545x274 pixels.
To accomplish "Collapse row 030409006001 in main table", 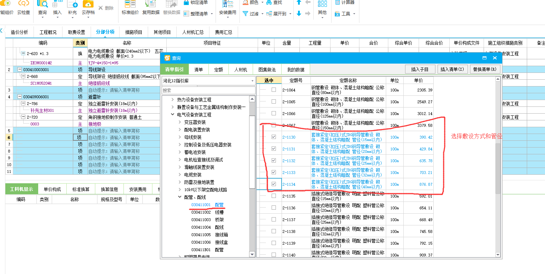I will click(x=20, y=97).
